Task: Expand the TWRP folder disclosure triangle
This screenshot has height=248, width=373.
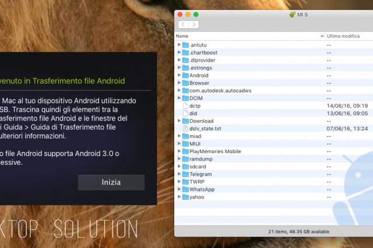Action: click(179, 182)
